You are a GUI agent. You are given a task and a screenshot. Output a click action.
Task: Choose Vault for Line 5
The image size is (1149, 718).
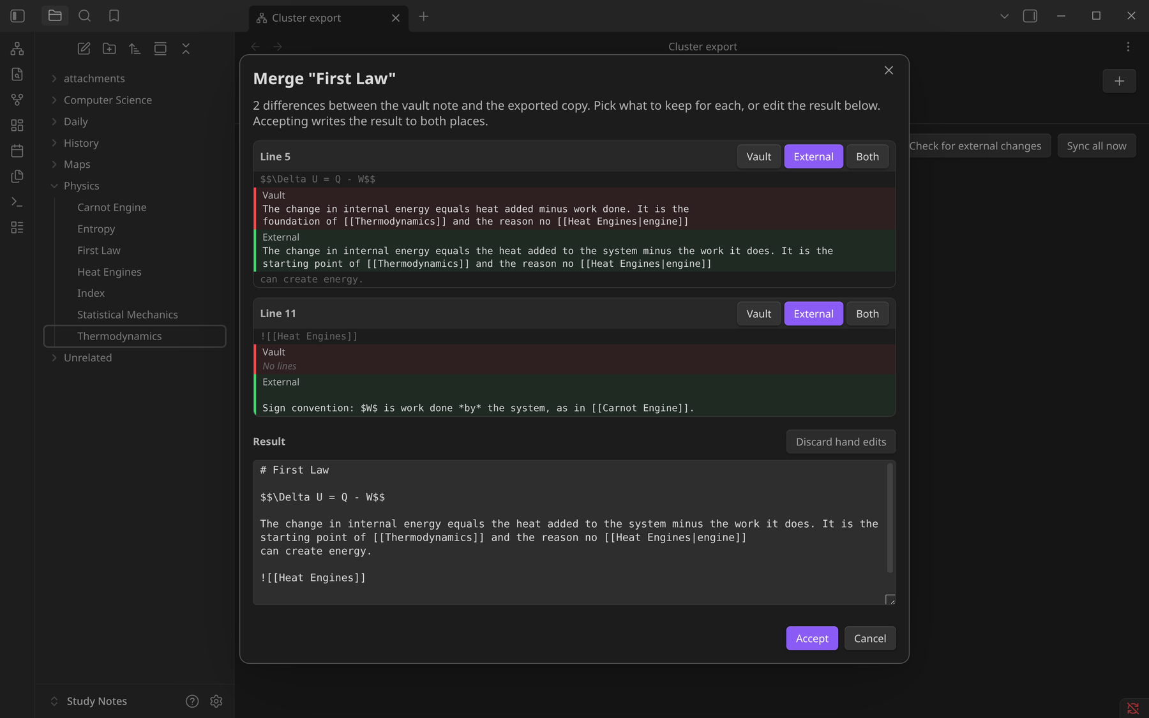click(758, 156)
